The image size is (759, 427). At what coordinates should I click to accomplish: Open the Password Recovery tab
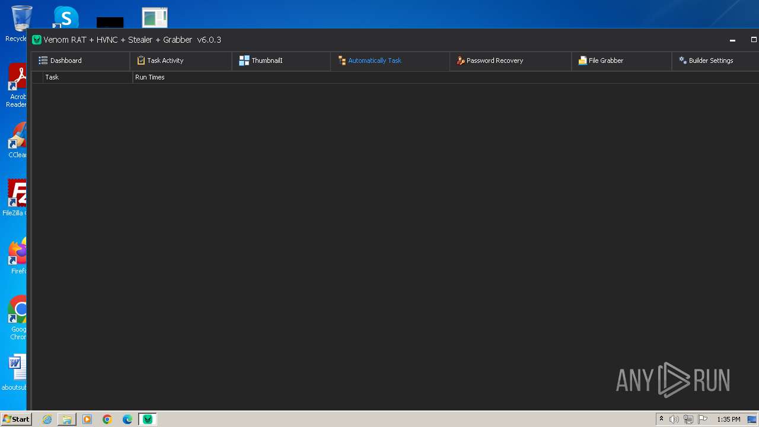point(511,60)
